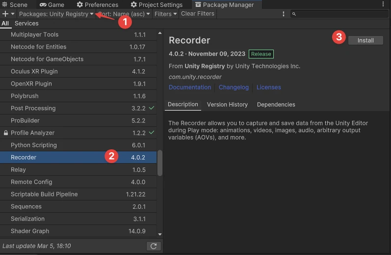Click the package list scroll up arrow
This screenshot has width=391, height=255.
click(x=160, y=33)
